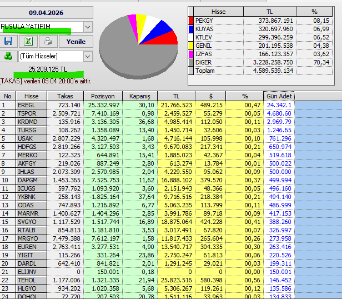This screenshot has width=342, height=299.
Task: Click the % header in the summary table
Action: (314, 12)
